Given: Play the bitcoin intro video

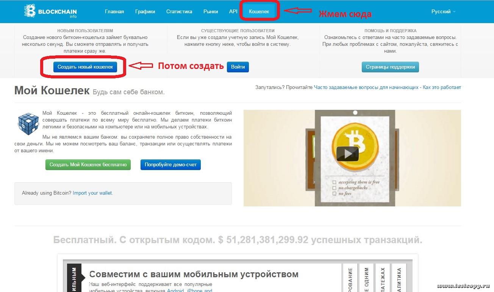Looking at the screenshot, I should point(347,153).
